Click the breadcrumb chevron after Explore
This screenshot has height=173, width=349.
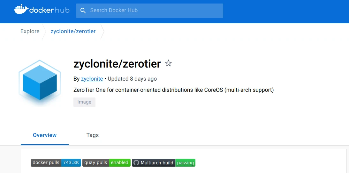point(44,31)
